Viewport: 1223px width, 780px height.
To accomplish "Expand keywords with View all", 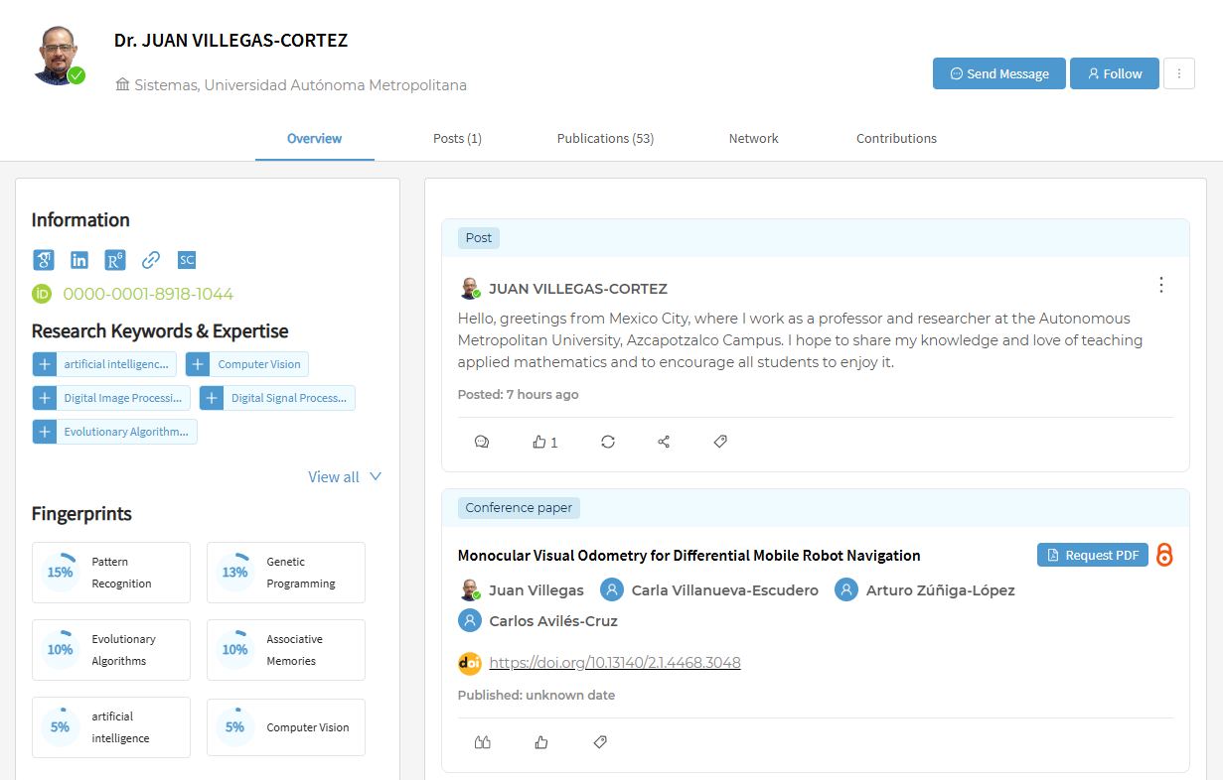I will pos(345,476).
